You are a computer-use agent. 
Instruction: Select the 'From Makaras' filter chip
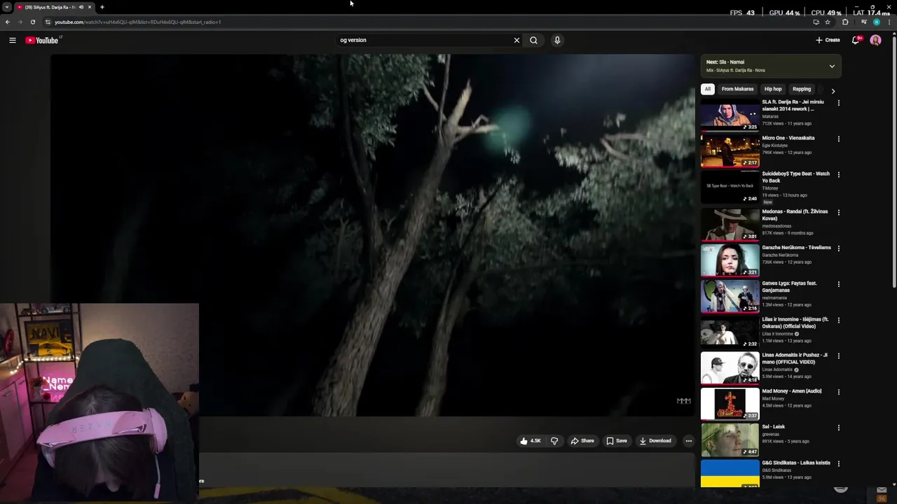coord(737,89)
